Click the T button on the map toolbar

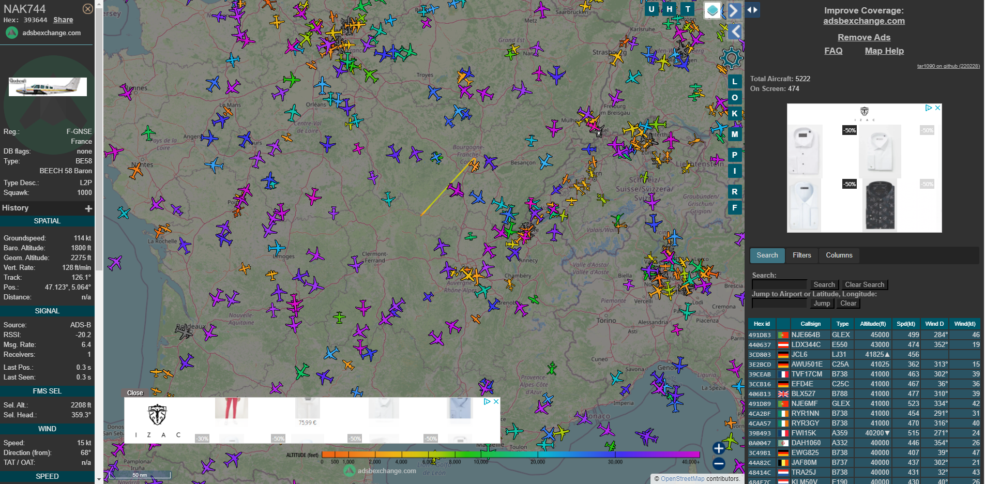(x=688, y=9)
